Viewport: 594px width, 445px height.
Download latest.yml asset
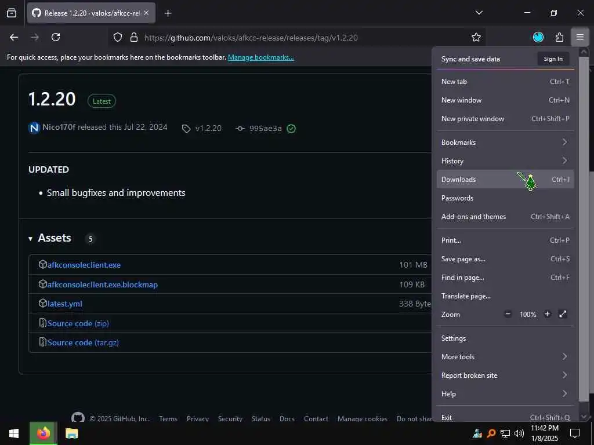coord(64,304)
